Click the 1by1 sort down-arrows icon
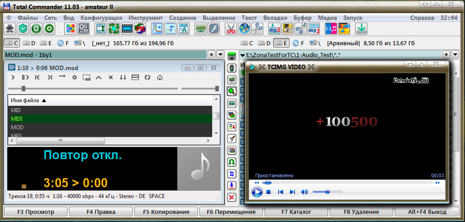 pos(123,77)
